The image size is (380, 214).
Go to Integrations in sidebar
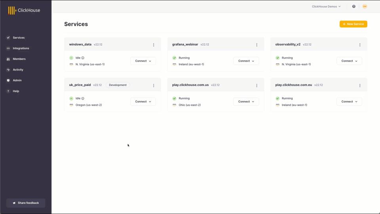(21, 48)
